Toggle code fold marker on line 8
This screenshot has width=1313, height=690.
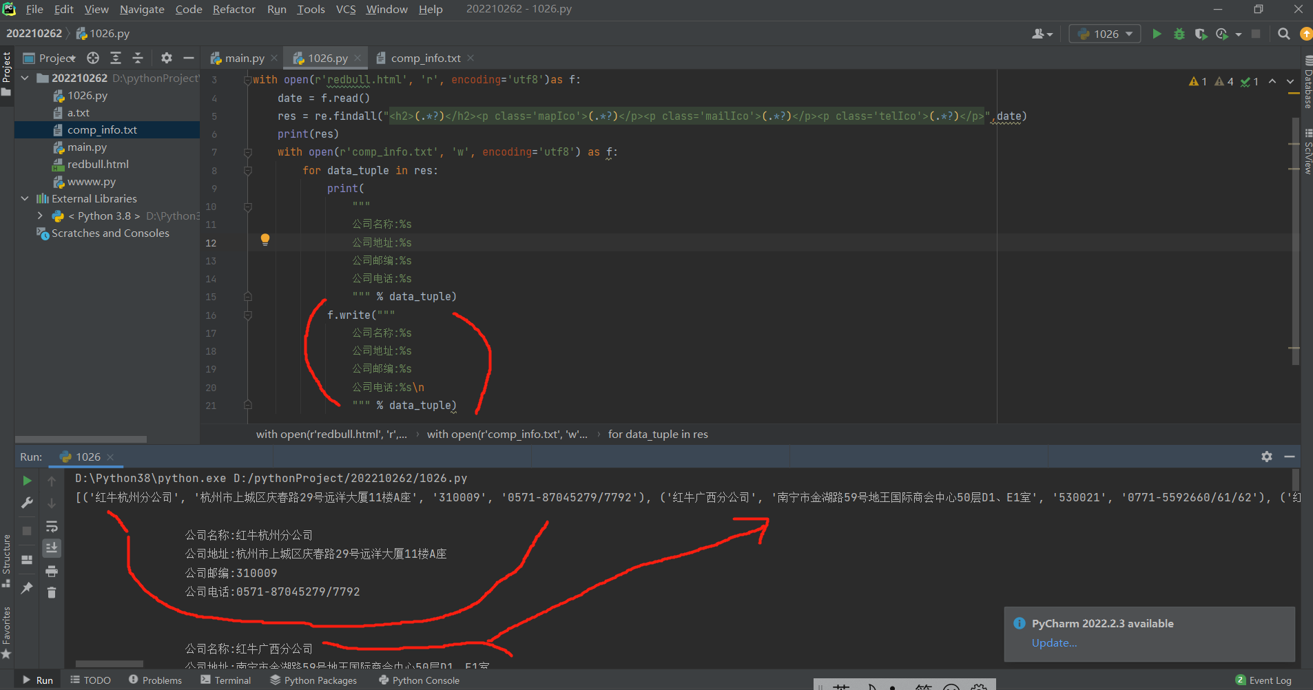[x=248, y=170]
